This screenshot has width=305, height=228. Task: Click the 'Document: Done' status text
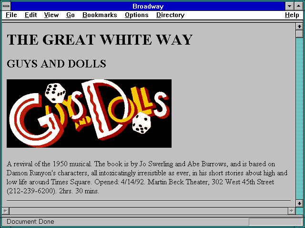30,221
